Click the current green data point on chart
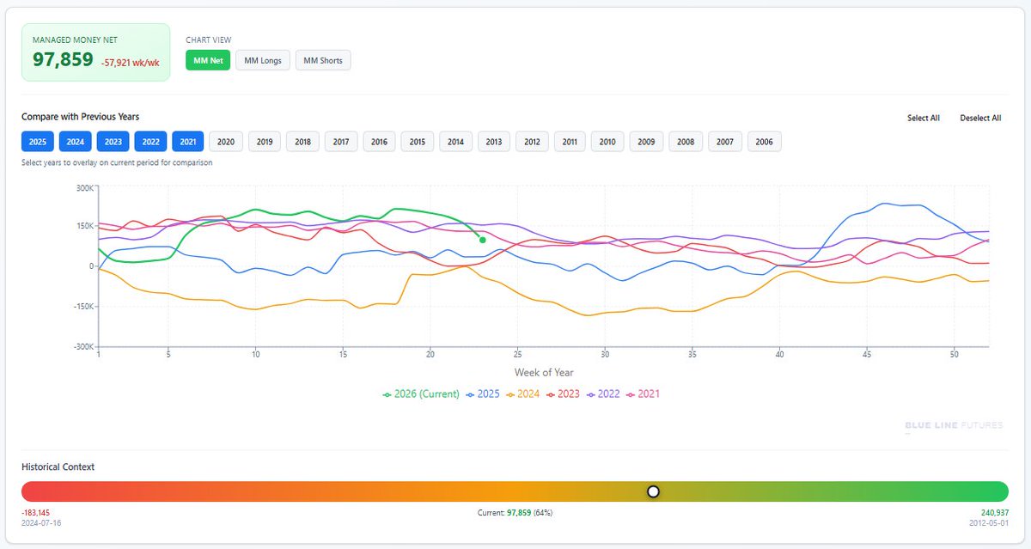Viewport: 1031px width, 549px height. point(483,240)
